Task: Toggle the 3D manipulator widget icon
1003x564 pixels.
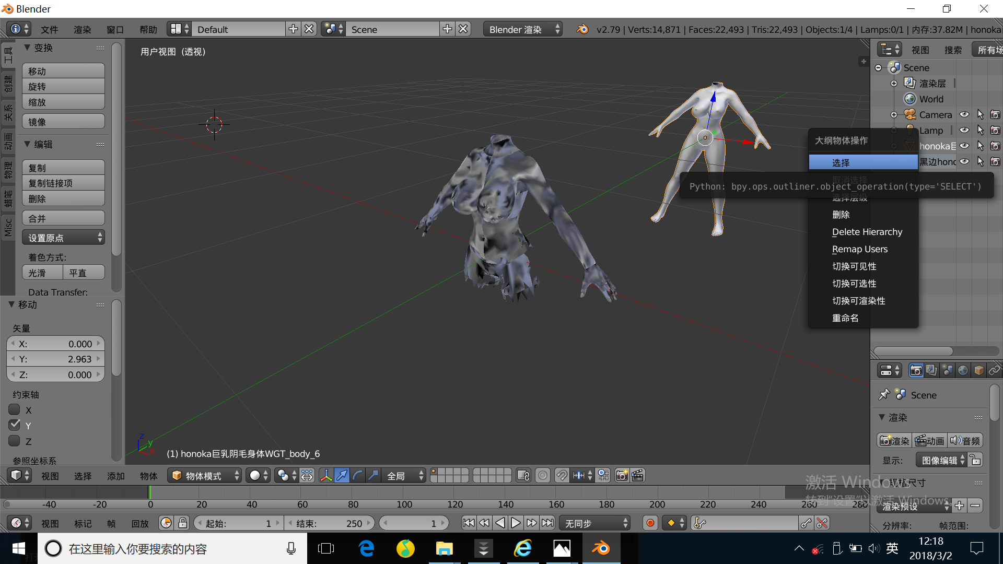Action: coord(326,475)
